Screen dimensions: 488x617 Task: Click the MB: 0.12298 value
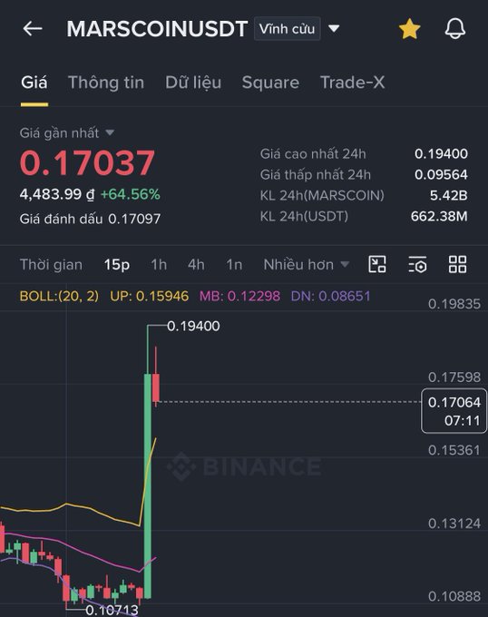[x=239, y=296]
